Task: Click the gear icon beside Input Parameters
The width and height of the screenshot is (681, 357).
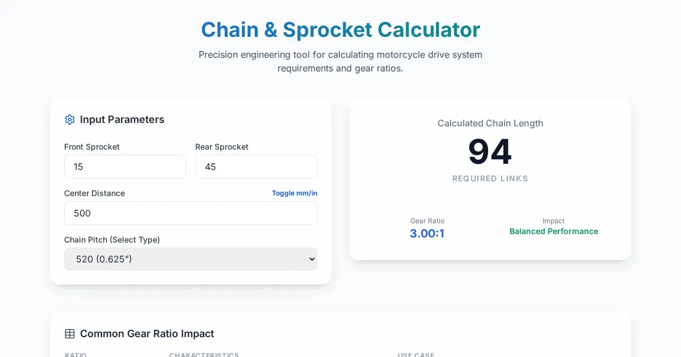Action: 70,120
